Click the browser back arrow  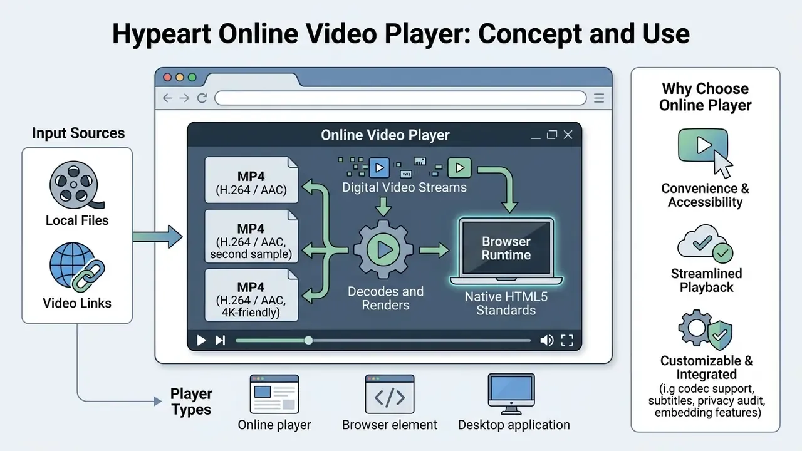tap(167, 98)
